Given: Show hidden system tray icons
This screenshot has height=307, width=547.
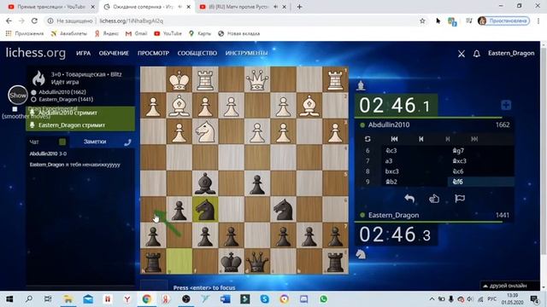Looking at the screenshot, I should pyautogui.click(x=432, y=299).
